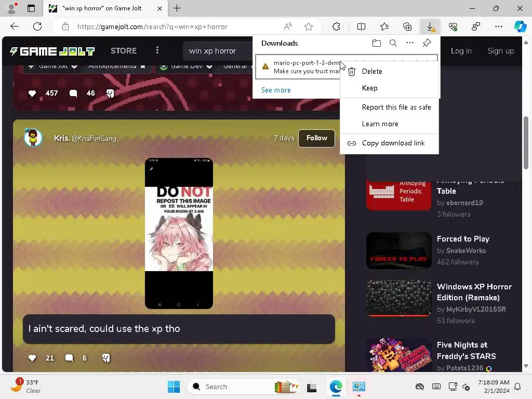Open Five Nights at Freddy's STARS
Image resolution: width=532 pixels, height=399 pixels.
tap(466, 351)
